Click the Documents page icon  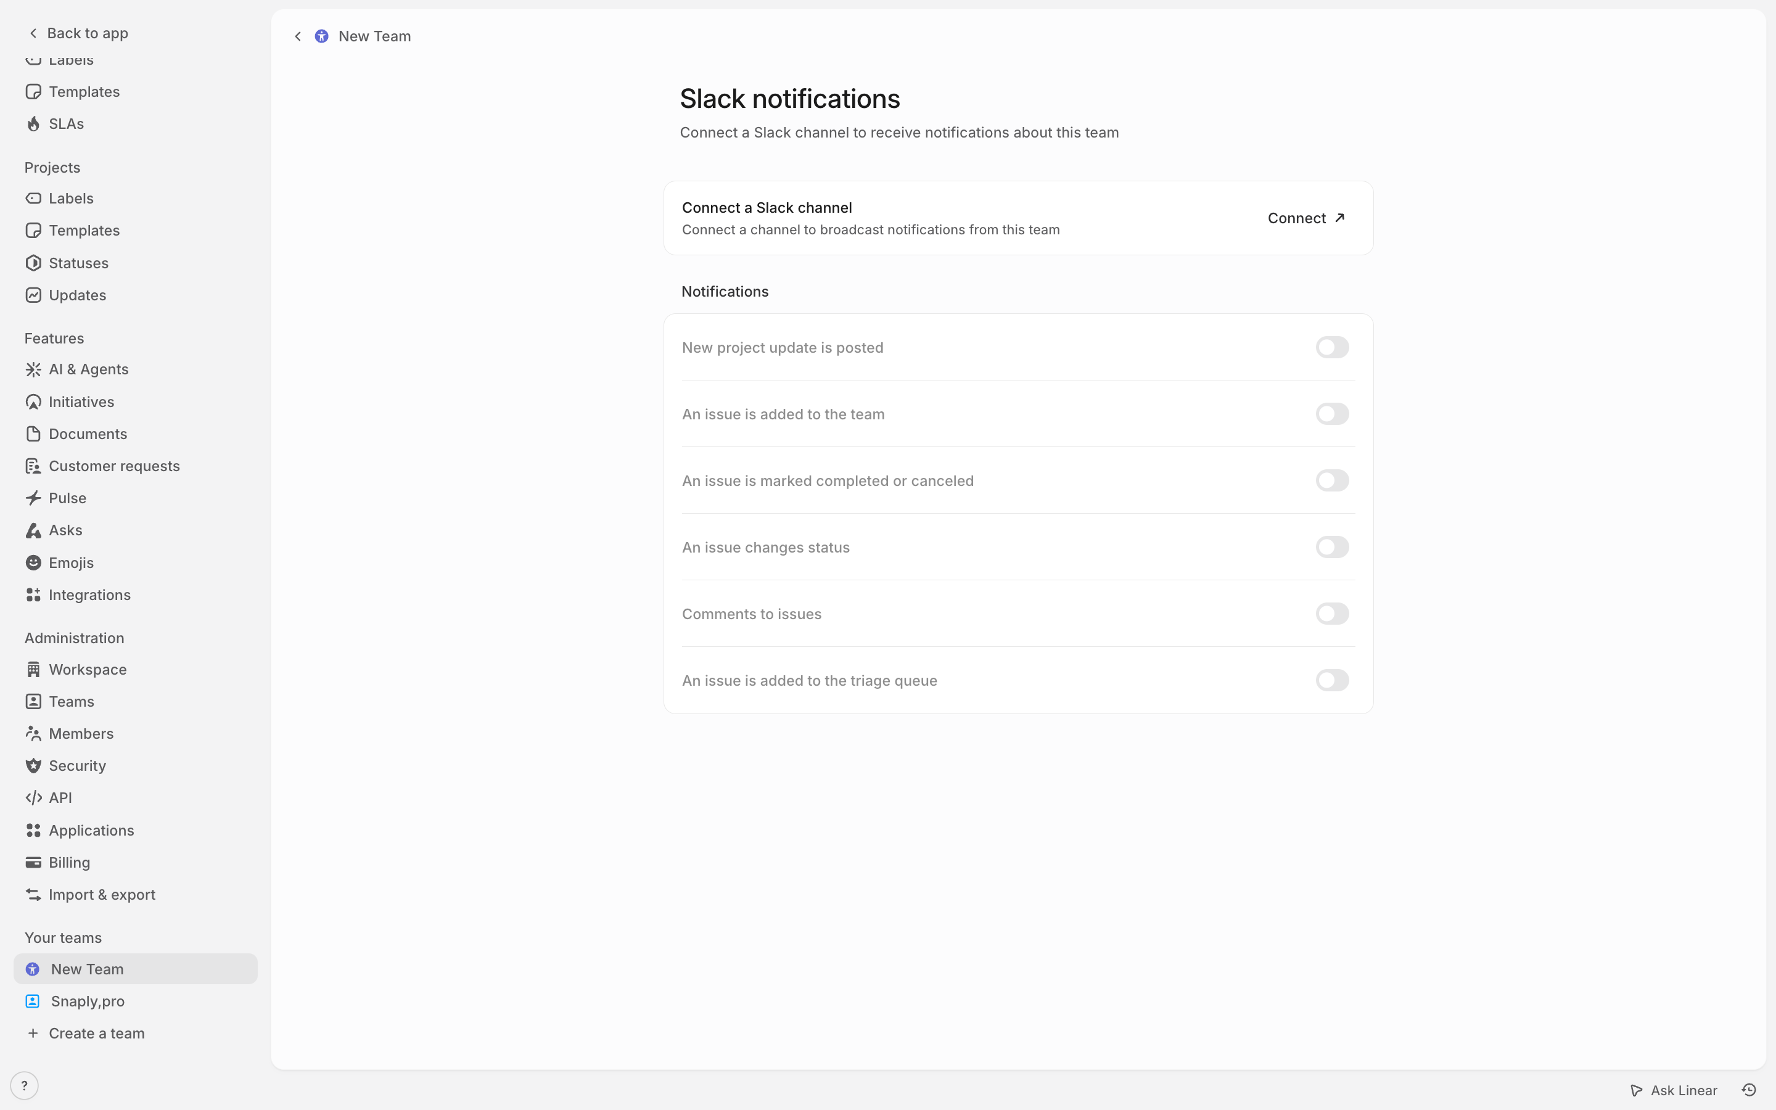point(33,434)
